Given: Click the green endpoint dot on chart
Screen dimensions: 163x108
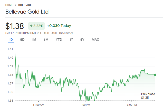Looking at the screenshot, I should point(155,75).
